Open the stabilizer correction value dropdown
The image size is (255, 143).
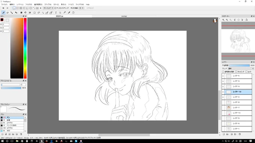click(x=81, y=8)
